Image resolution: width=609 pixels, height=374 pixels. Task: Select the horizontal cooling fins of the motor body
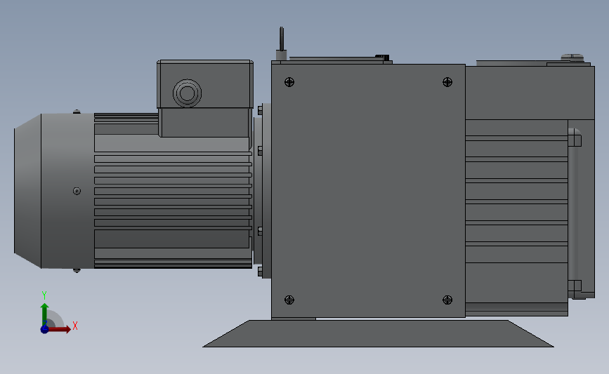coord(173,191)
